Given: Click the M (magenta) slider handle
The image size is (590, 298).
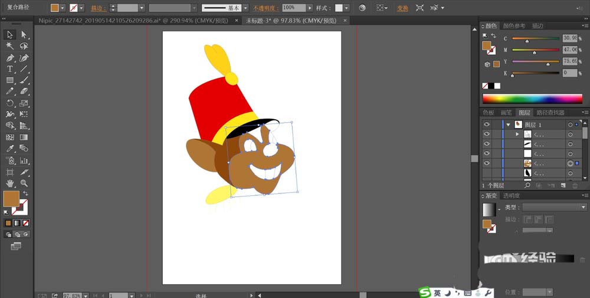Looking at the screenshot, I should [535, 53].
